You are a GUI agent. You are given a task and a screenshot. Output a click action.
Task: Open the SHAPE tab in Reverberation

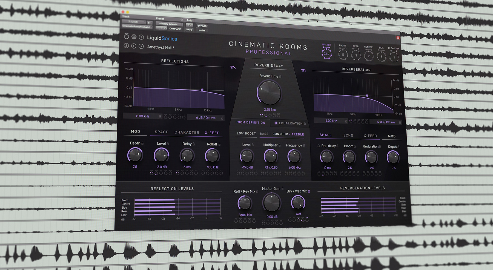pyautogui.click(x=326, y=135)
